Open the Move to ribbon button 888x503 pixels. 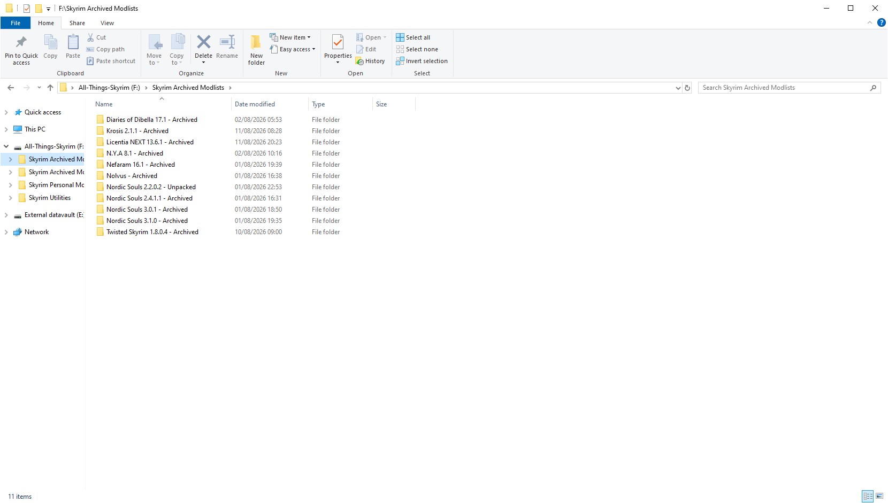coord(154,49)
